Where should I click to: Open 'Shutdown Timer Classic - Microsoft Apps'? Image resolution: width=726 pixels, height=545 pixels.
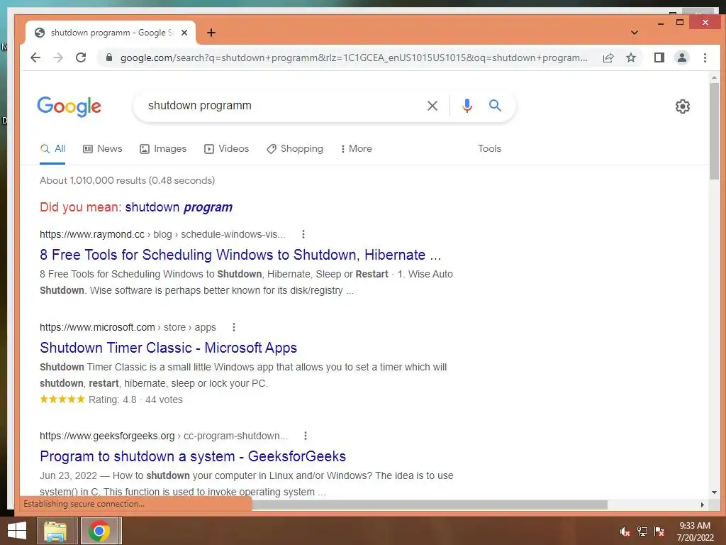(169, 348)
